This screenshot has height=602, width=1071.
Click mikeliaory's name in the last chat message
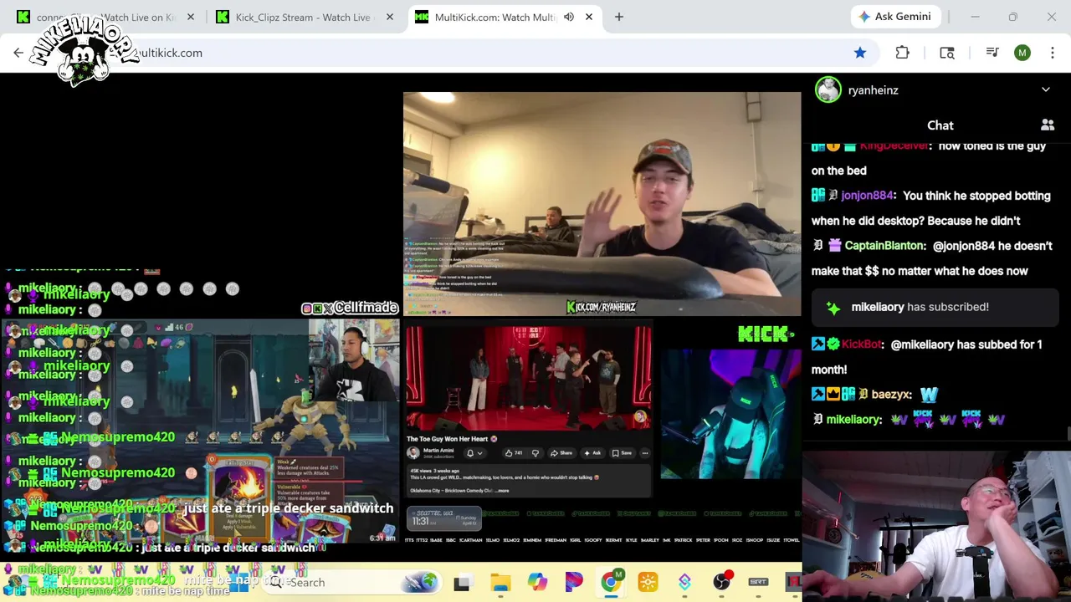point(853,420)
